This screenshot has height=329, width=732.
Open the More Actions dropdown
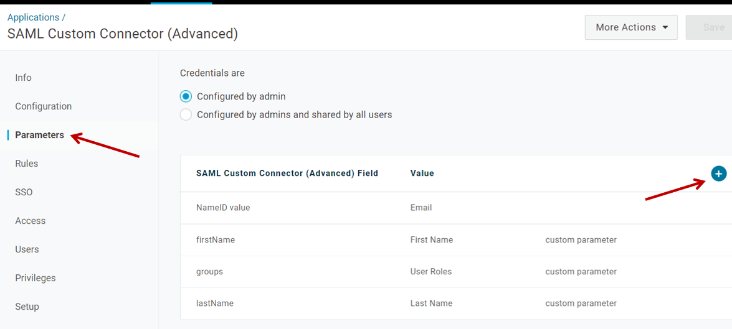point(630,27)
